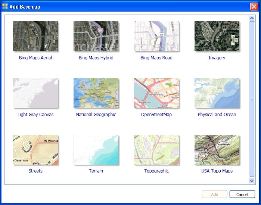Pick the Bing Maps Road thumbnail
The height and width of the screenshot is (205, 261).
(156, 36)
